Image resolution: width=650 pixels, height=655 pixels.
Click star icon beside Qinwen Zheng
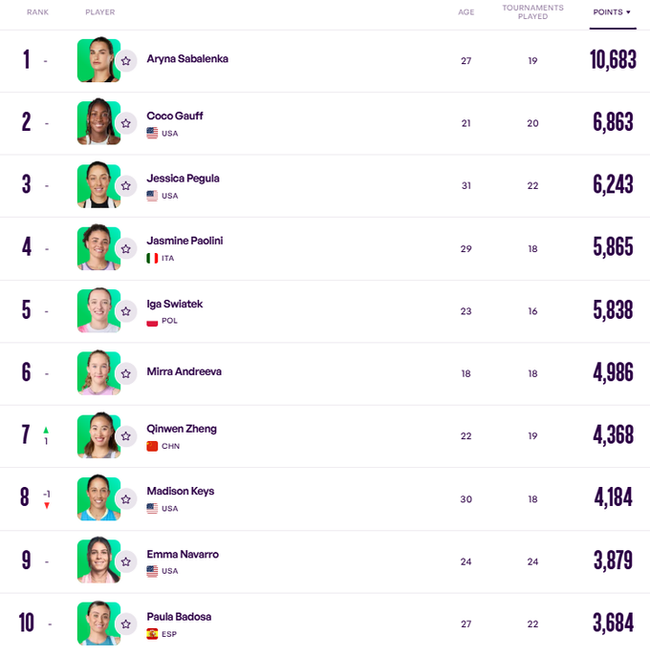coord(126,436)
